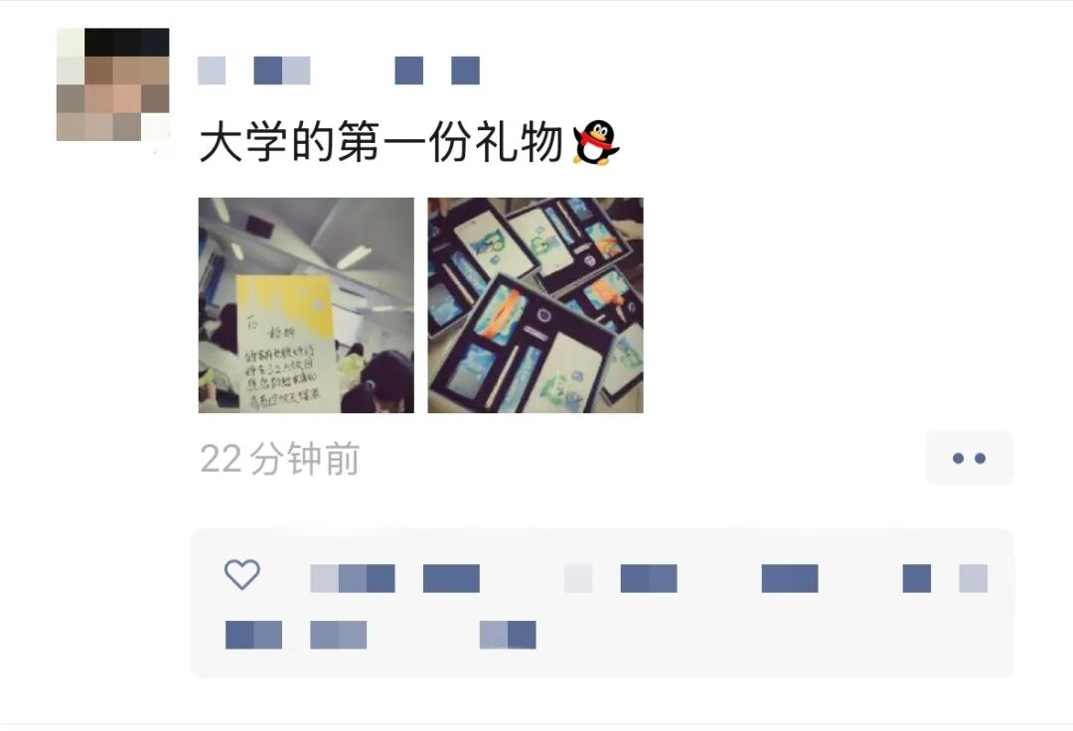
Task: Open the last liker name on top row
Action: 945,578
